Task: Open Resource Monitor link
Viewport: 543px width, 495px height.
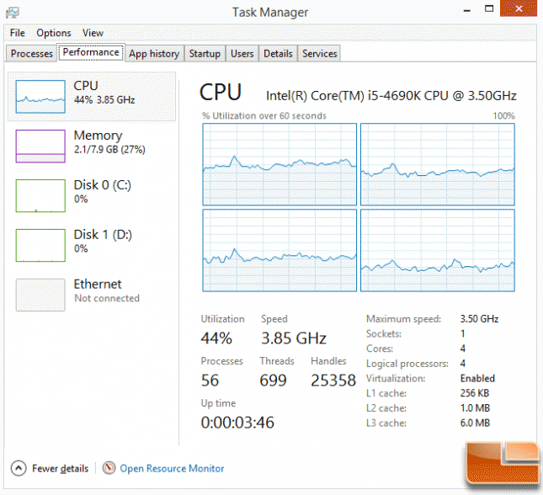Action: (x=172, y=468)
